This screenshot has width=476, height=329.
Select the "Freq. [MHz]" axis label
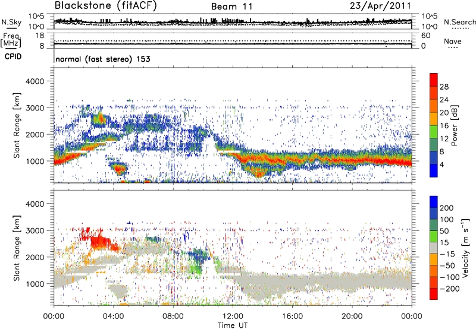tap(11, 40)
